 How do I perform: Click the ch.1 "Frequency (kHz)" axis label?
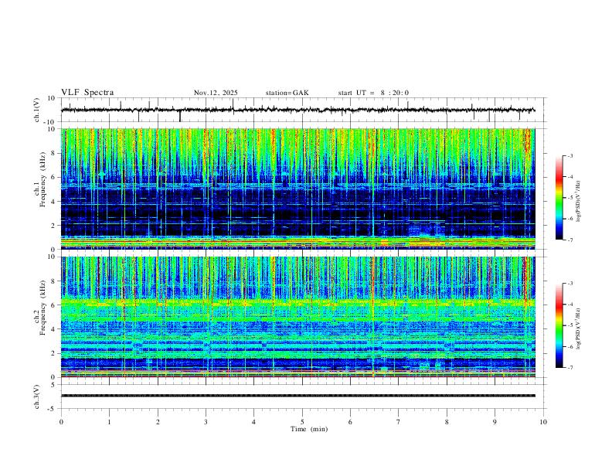pos(42,180)
